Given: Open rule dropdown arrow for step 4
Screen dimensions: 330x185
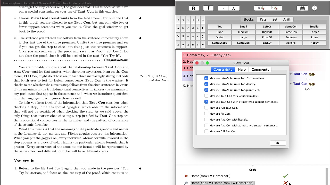Looking at the screenshot, I should pyautogui.click(x=291, y=74).
